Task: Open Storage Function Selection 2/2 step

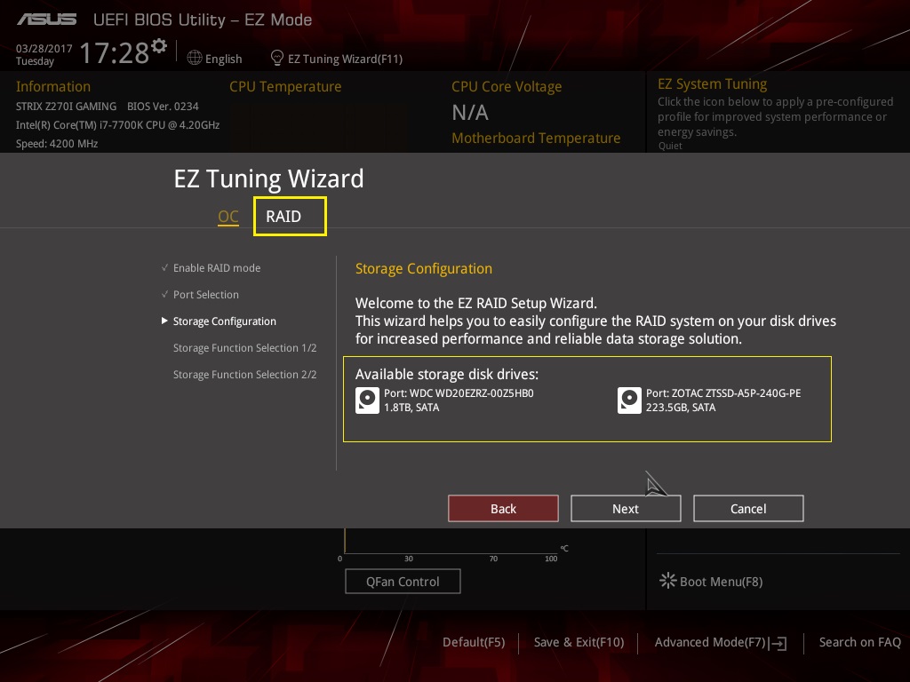Action: point(245,375)
